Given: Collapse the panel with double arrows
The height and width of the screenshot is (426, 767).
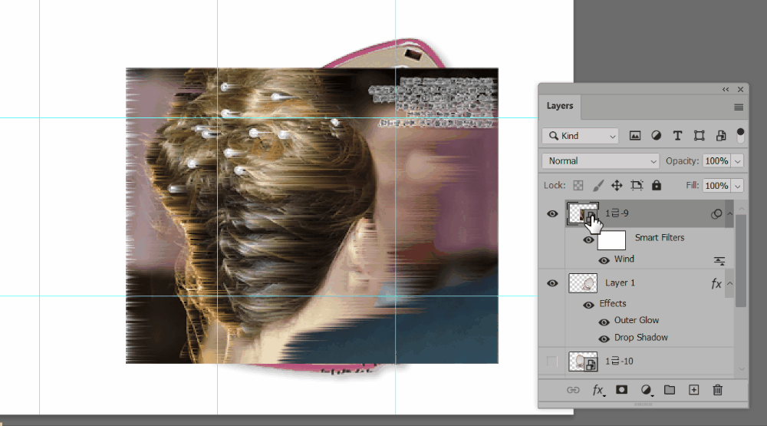Looking at the screenshot, I should [x=726, y=89].
